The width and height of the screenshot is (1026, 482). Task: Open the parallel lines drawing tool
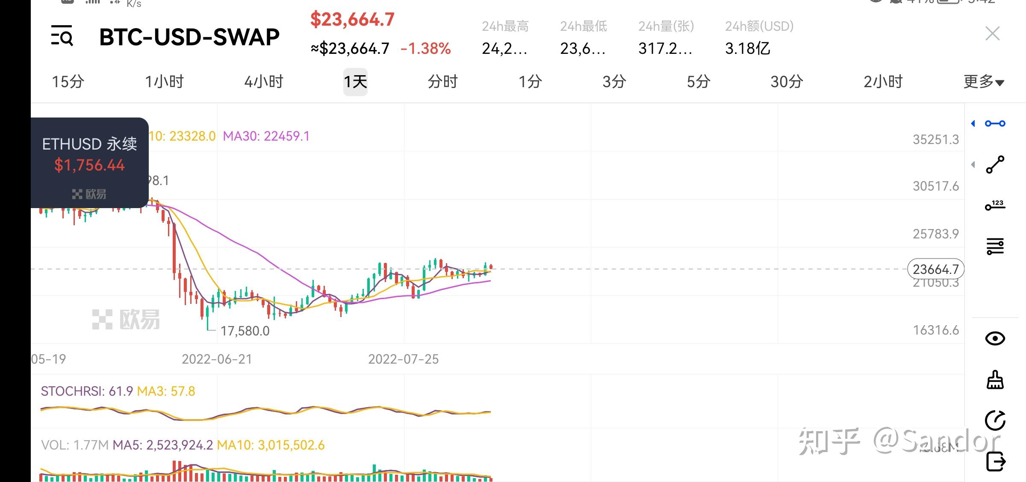coord(995,246)
